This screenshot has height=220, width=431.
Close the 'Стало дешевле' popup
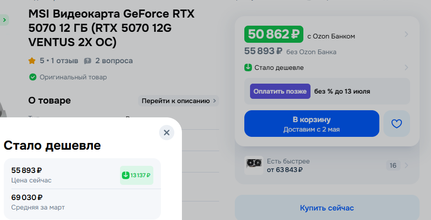[x=167, y=133]
